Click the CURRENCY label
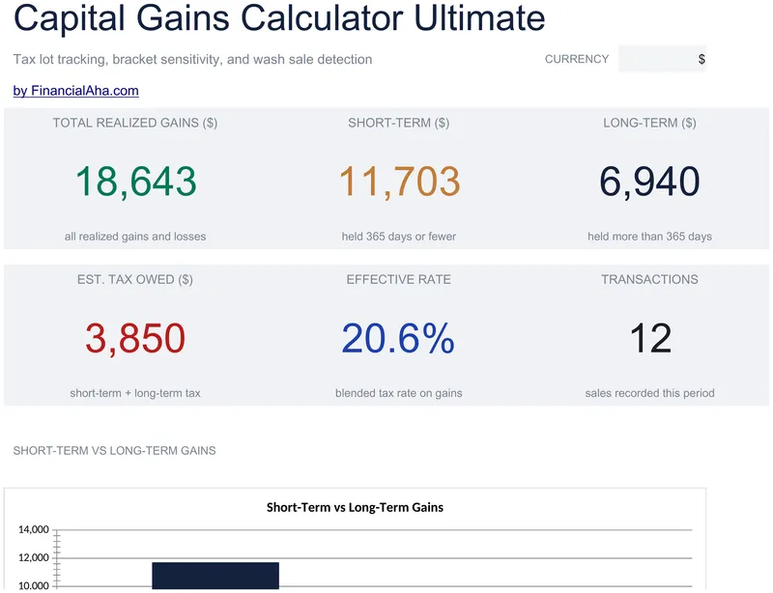The image size is (773, 593). [576, 59]
